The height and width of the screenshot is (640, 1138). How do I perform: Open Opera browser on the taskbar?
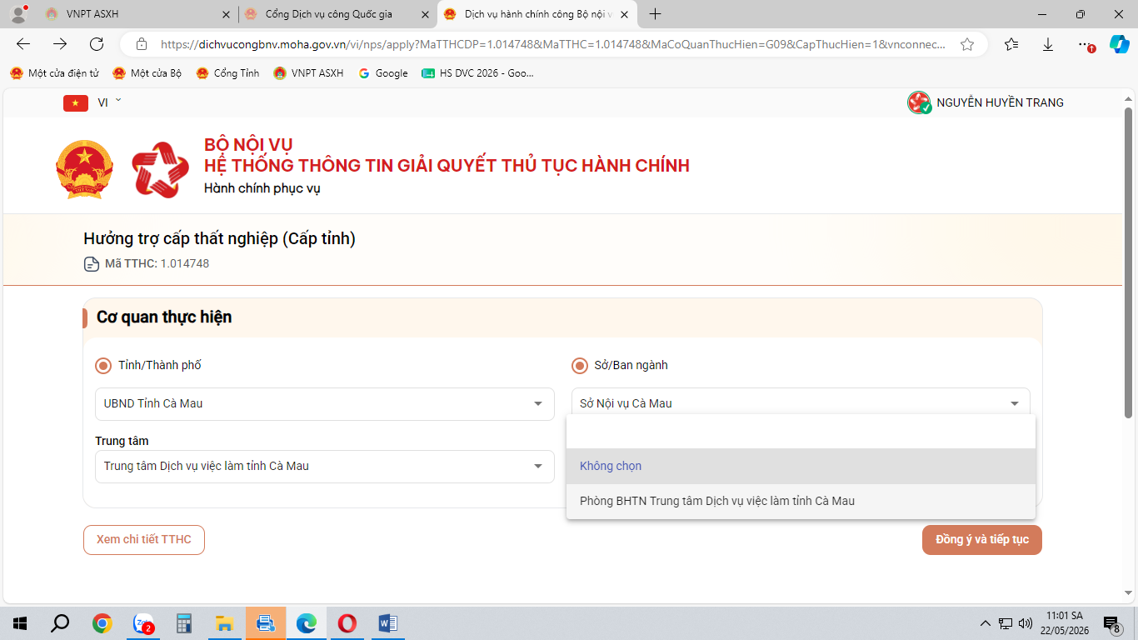click(x=347, y=623)
